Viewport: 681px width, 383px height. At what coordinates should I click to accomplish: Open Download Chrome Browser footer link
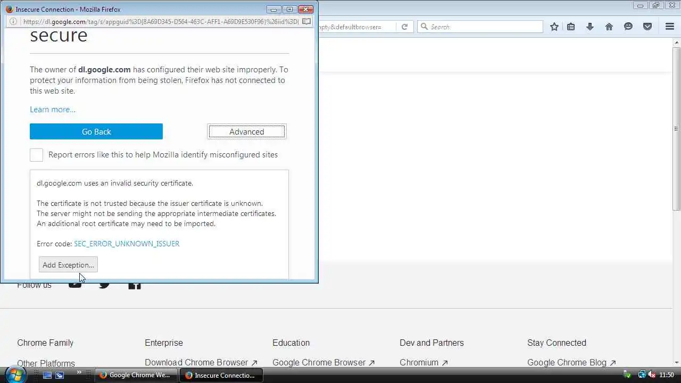[201, 363]
